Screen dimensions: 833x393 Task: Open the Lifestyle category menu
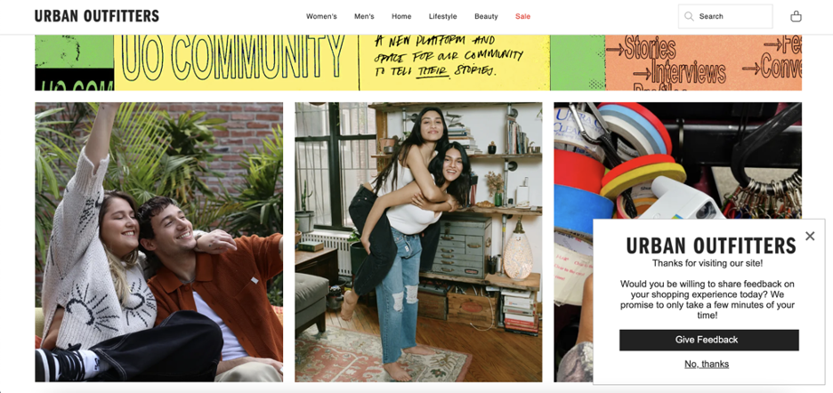[443, 17]
